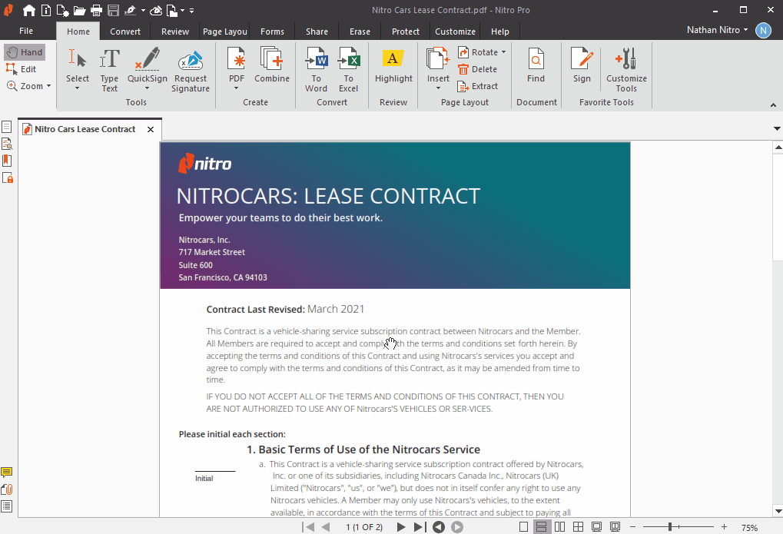This screenshot has width=783, height=534.
Task: Expand the Zoom tool dropdown
Action: point(49,86)
